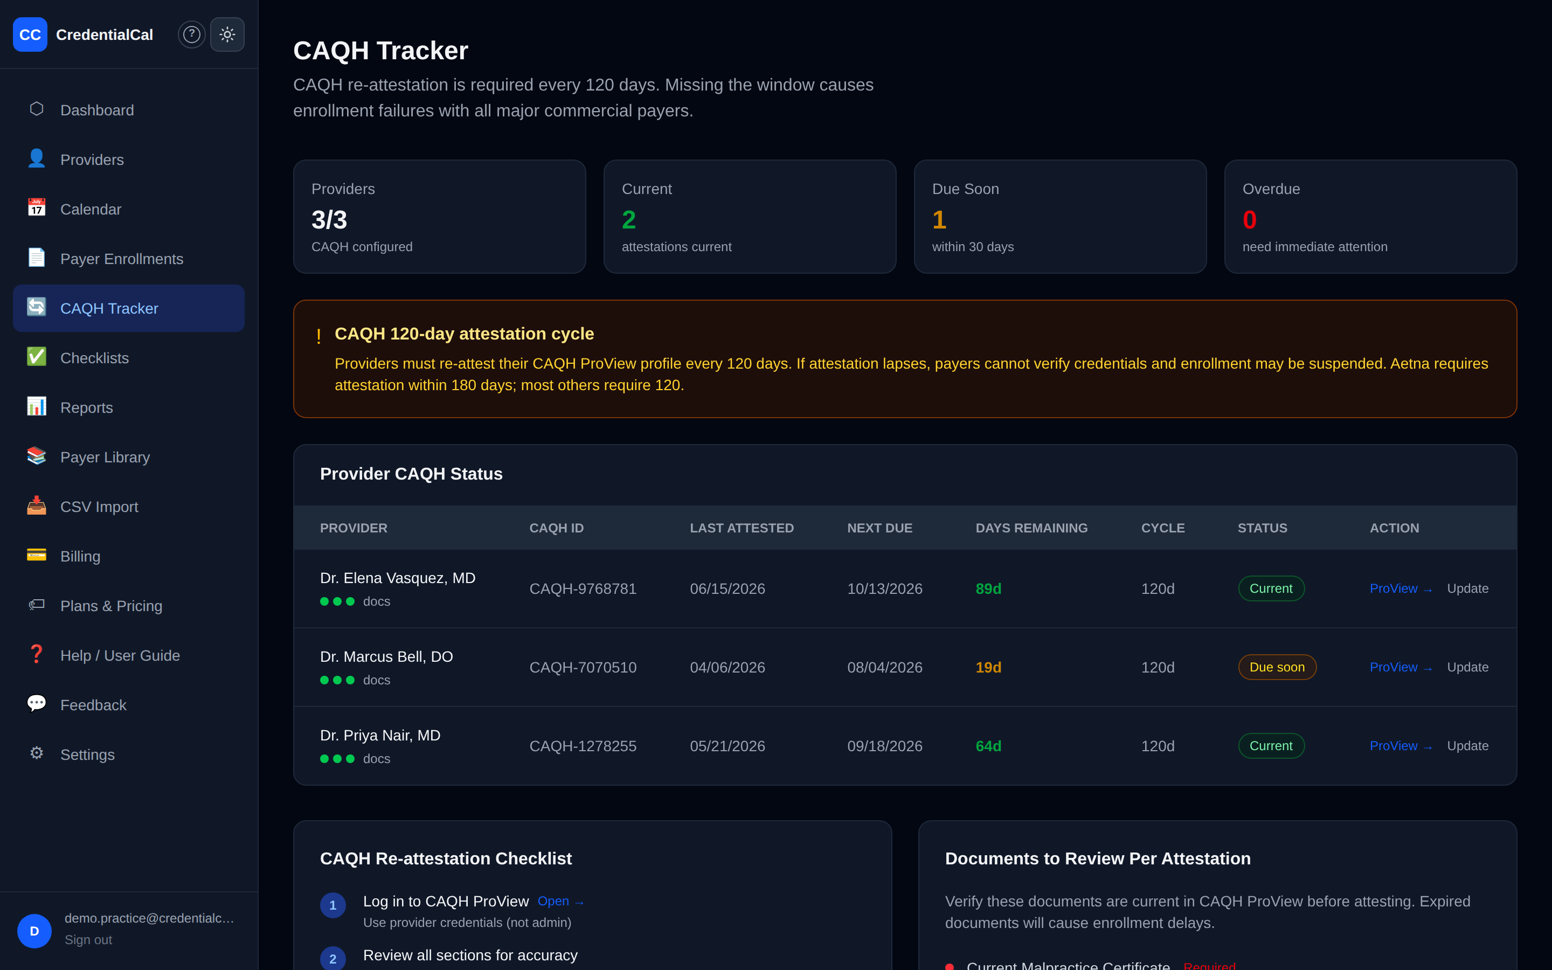Click the warning exclamation icon in alert
Screen dimensions: 1552x970
[x=318, y=336]
